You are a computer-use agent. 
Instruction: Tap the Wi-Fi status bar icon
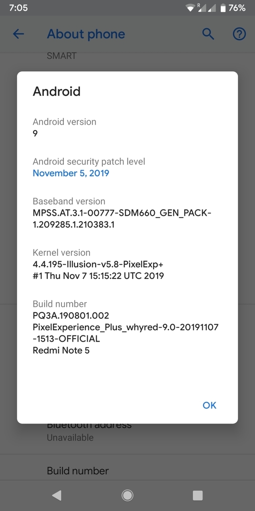191,8
